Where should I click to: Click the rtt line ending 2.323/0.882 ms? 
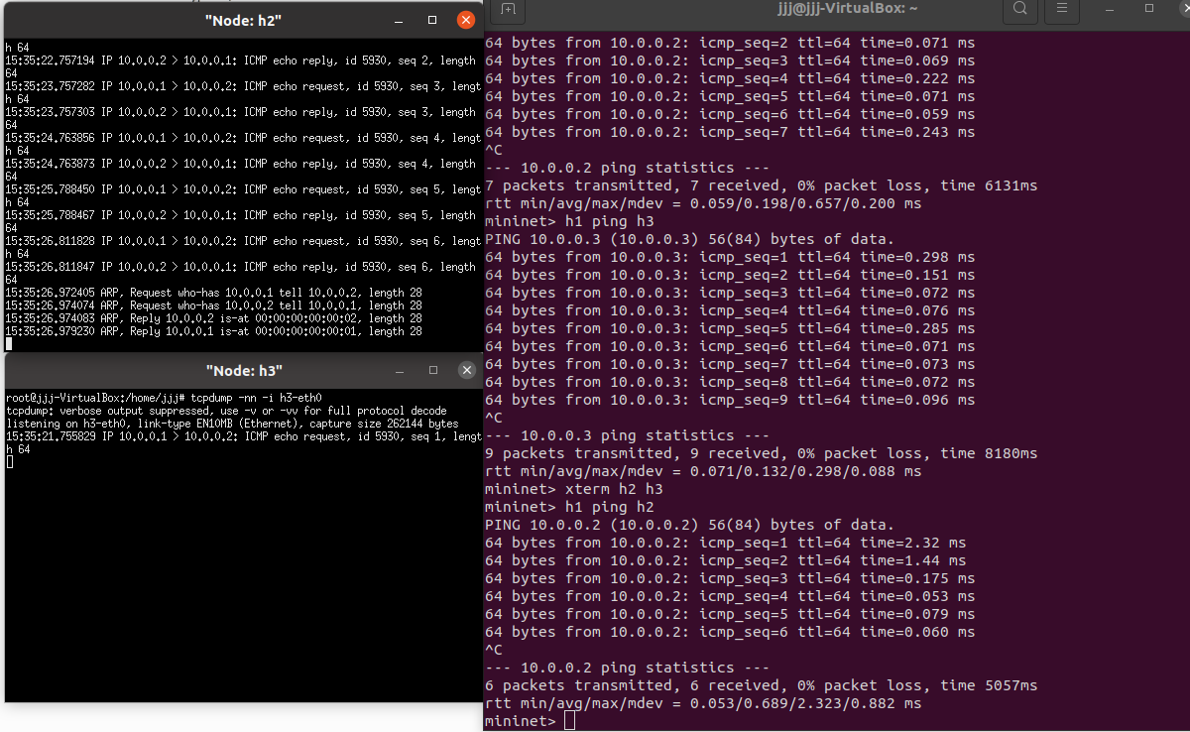[x=703, y=703]
